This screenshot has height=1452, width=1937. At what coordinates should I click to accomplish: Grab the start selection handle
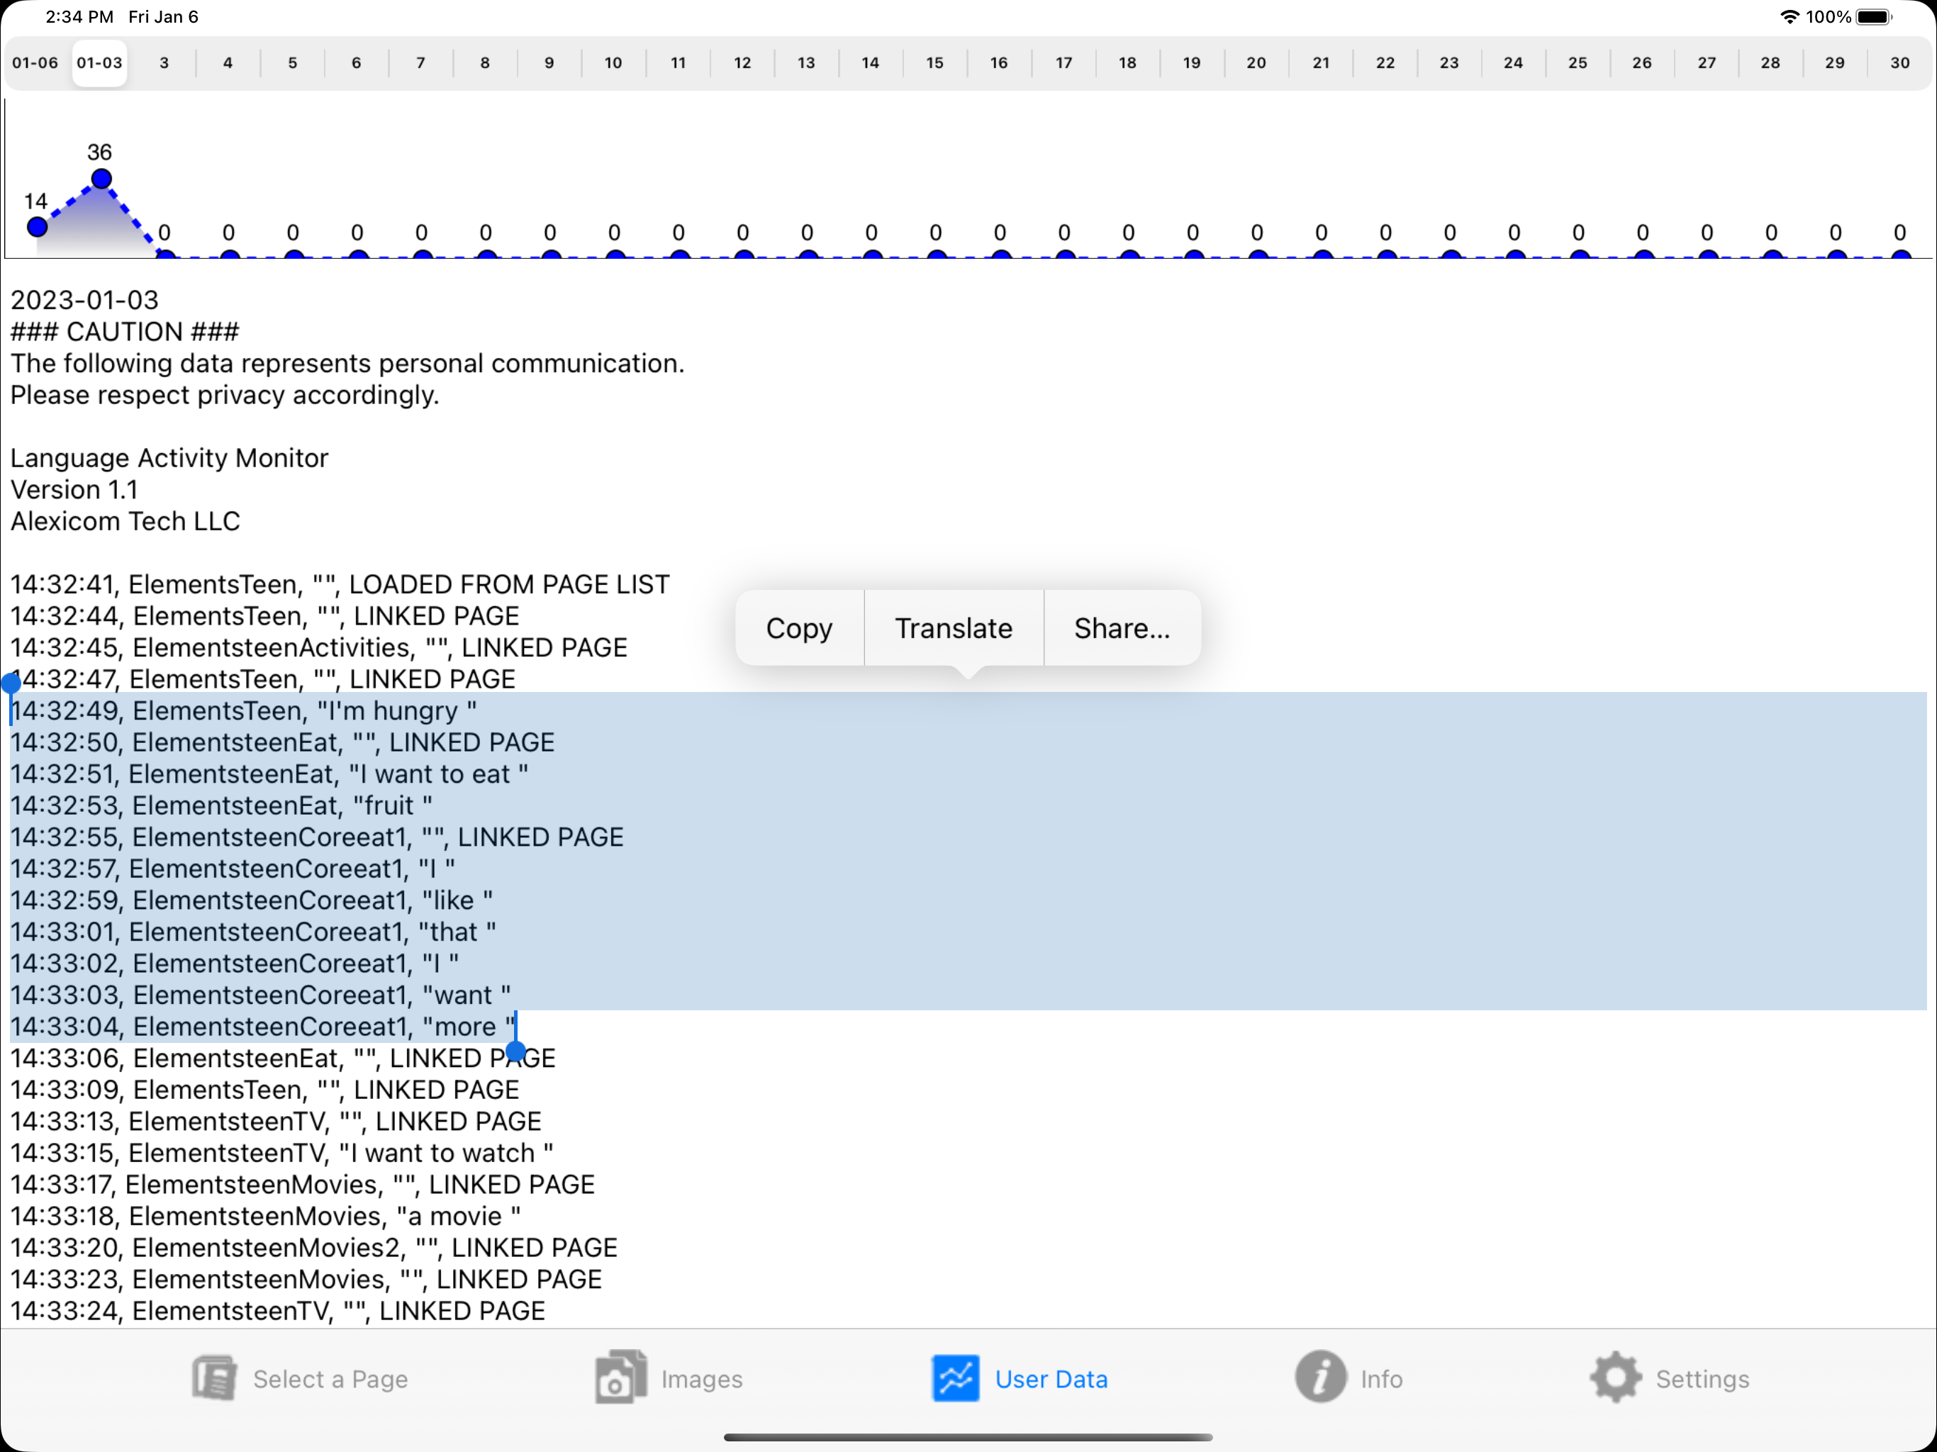[x=11, y=683]
